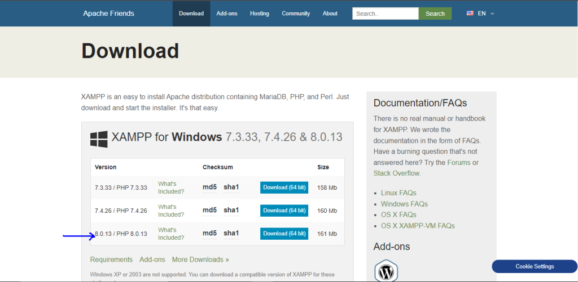Image resolution: width=578 pixels, height=282 pixels.
Task: Click the 160 Mb size value
Action: [327, 211]
